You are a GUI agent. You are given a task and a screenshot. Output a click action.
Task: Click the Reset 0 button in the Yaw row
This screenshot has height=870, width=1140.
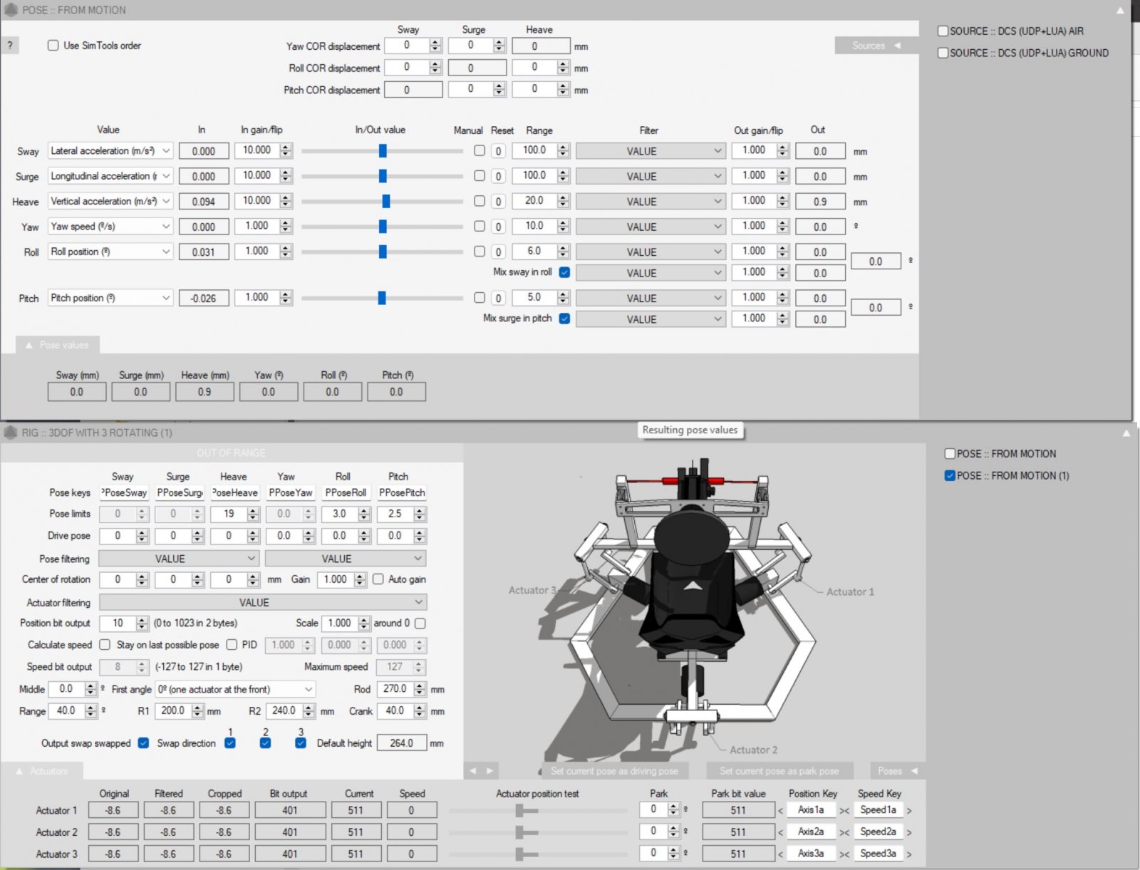coord(499,227)
